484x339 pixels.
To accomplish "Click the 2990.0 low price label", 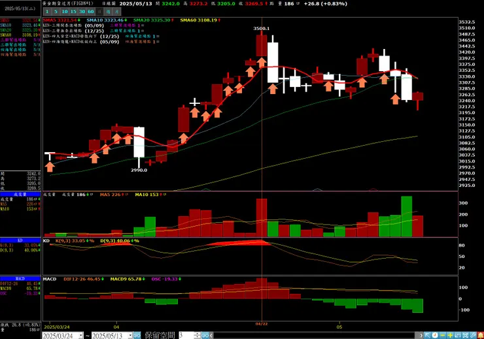I will coord(139,170).
